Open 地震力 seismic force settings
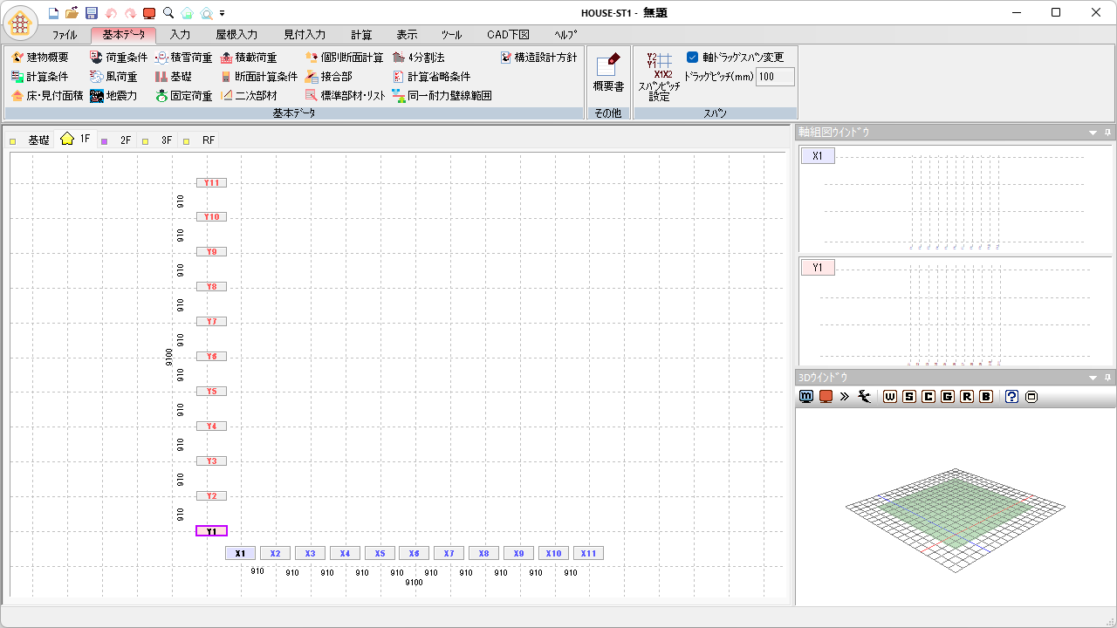Screen dimensions: 1117x628 113,96
